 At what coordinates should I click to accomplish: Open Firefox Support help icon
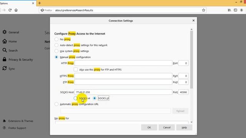point(4,128)
